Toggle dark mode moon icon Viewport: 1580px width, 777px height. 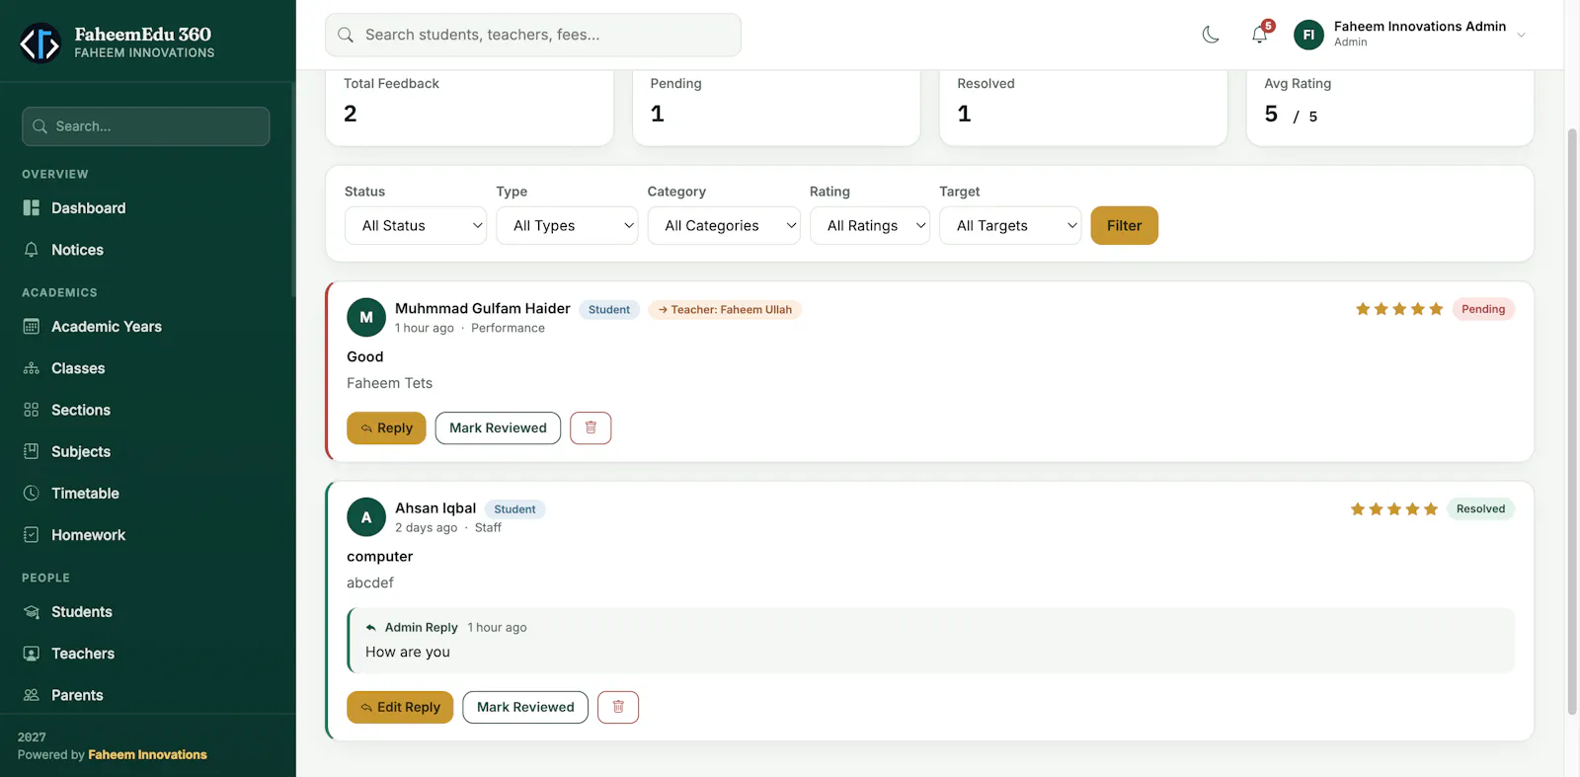[x=1211, y=35]
